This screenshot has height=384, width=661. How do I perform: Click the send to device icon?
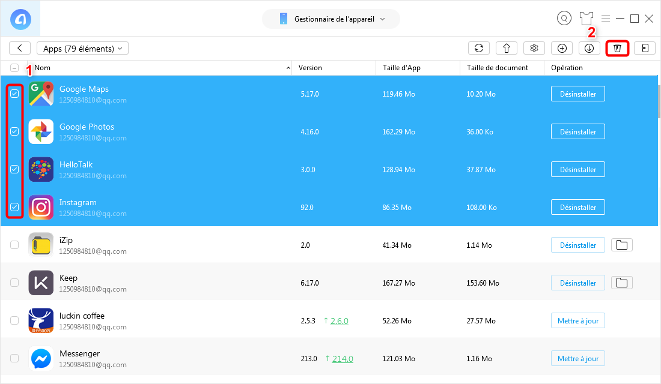pyautogui.click(x=645, y=48)
